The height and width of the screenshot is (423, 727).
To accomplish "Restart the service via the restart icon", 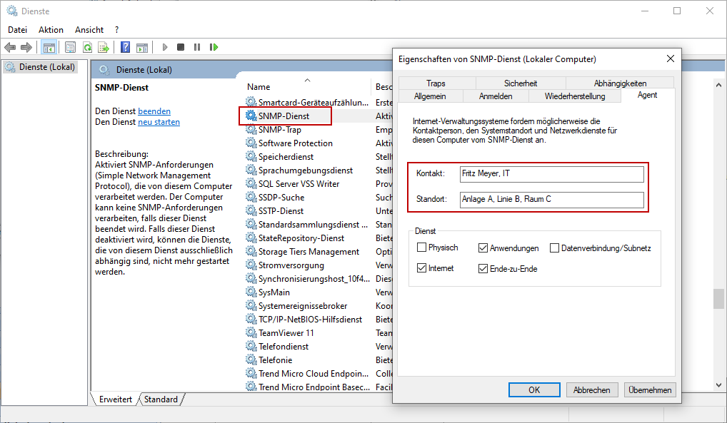I will (214, 47).
